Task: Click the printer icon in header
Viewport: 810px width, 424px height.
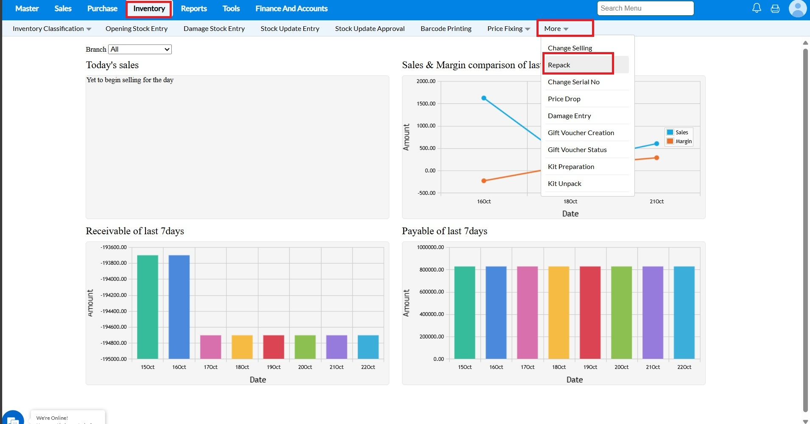Action: 775,8
